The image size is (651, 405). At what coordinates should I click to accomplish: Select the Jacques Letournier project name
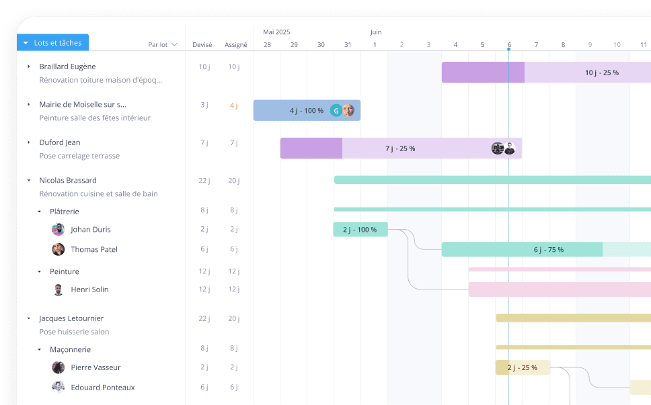[71, 318]
